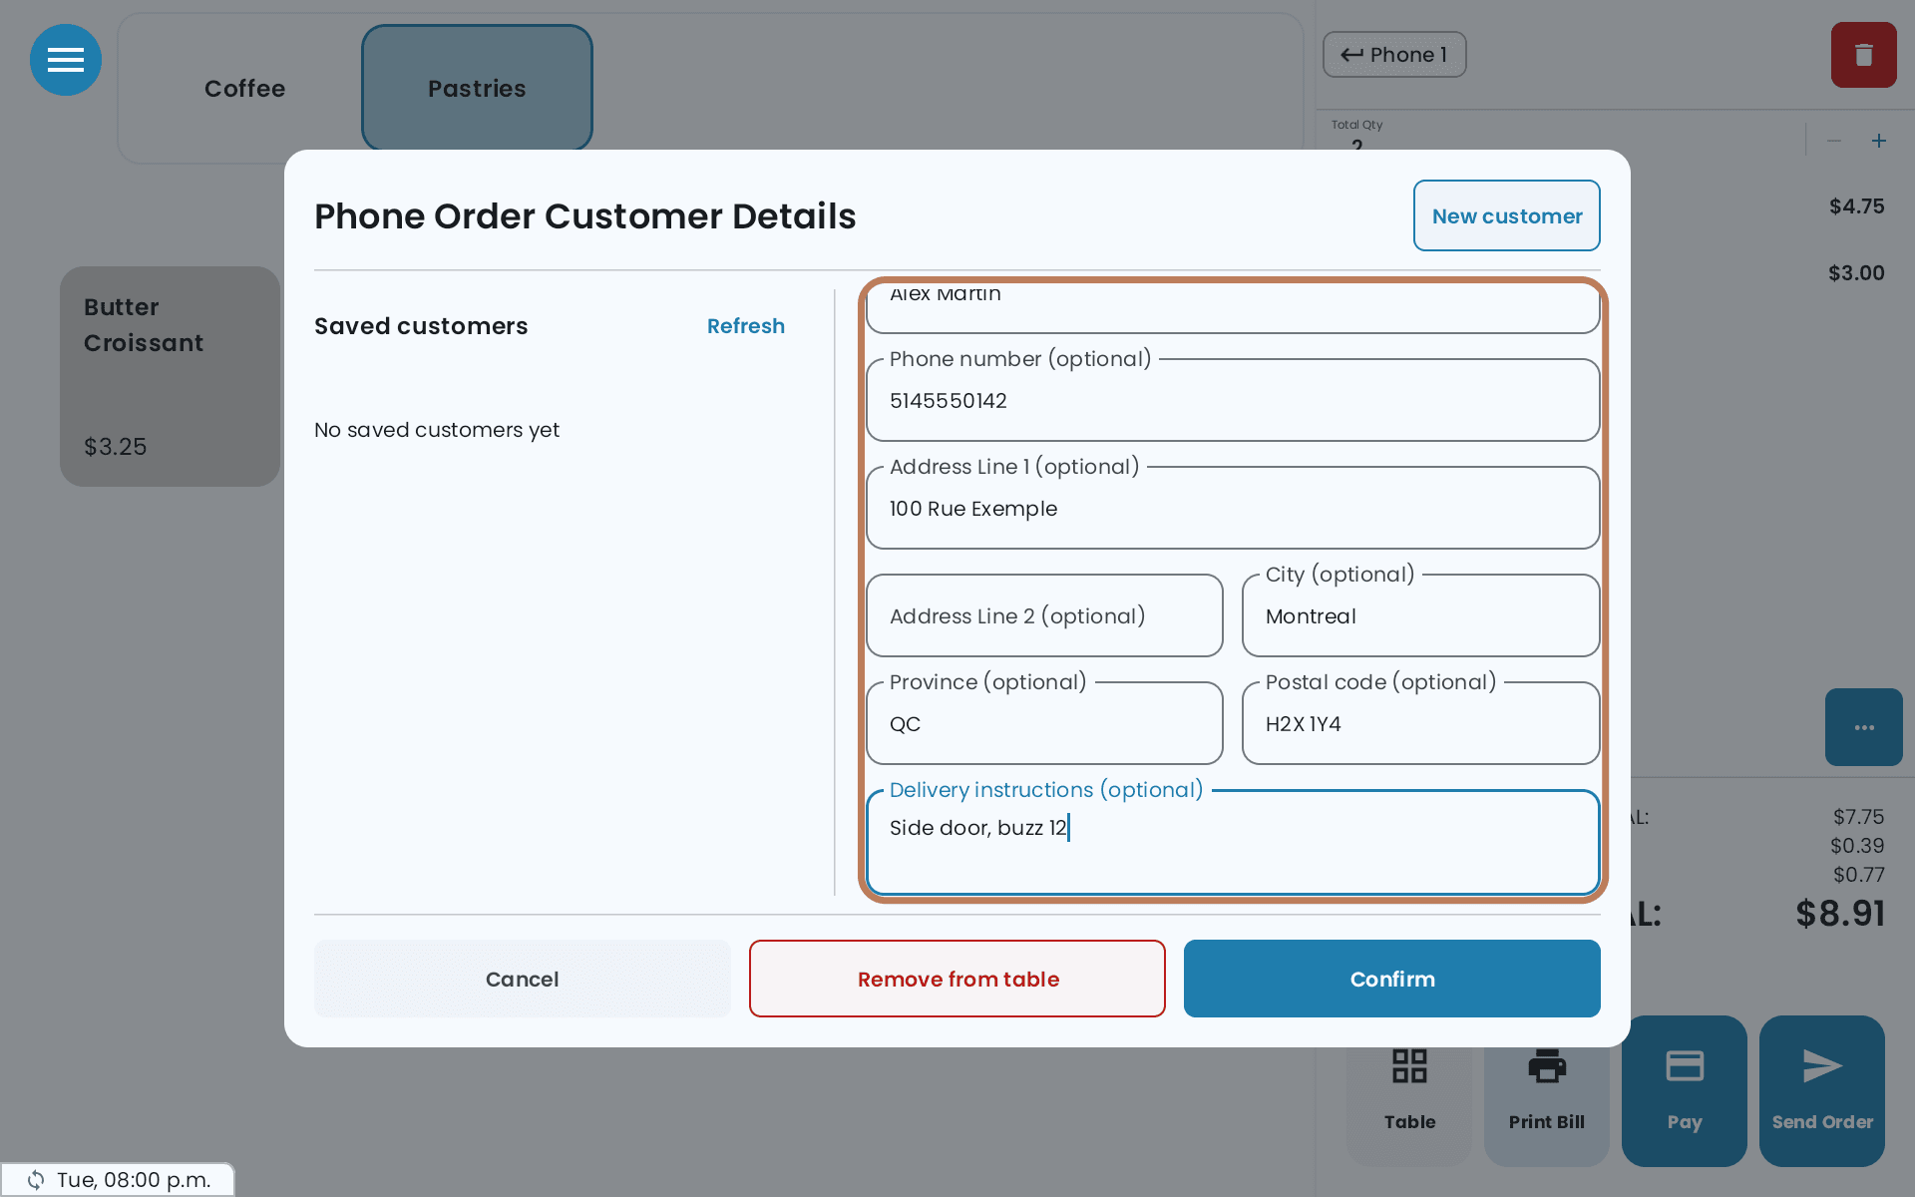This screenshot has width=1915, height=1197.
Task: Click the Address Line 1 field
Action: [1233, 508]
